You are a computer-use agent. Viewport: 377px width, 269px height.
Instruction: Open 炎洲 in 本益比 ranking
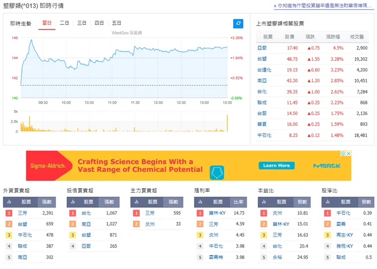277,213
